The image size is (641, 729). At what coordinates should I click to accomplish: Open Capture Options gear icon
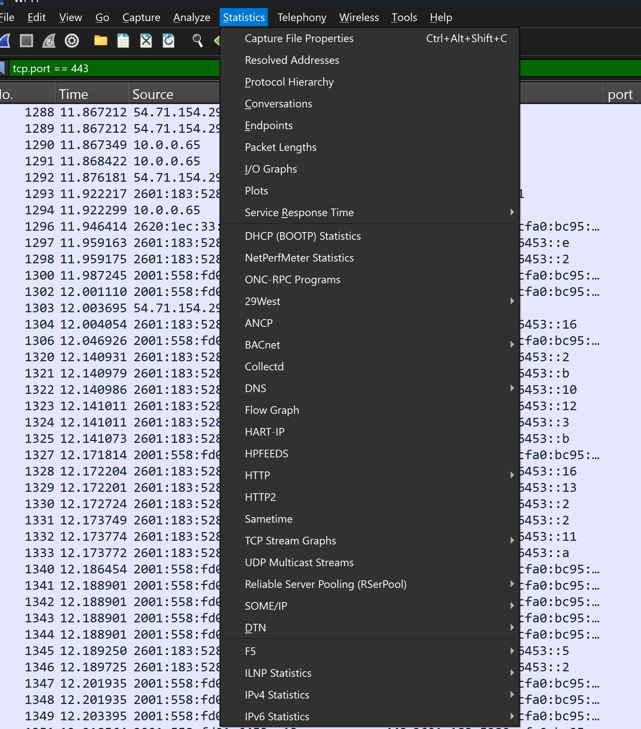[72, 41]
